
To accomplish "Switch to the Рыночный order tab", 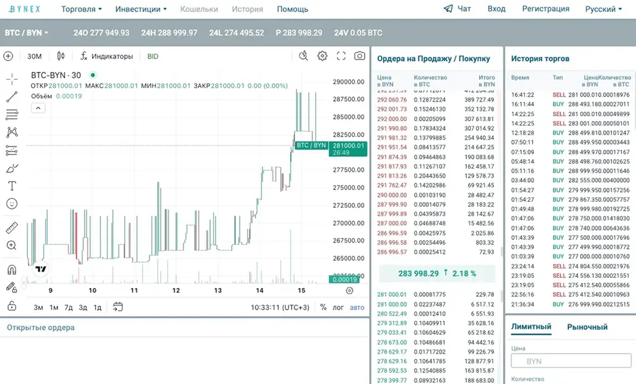I will click(x=587, y=327).
